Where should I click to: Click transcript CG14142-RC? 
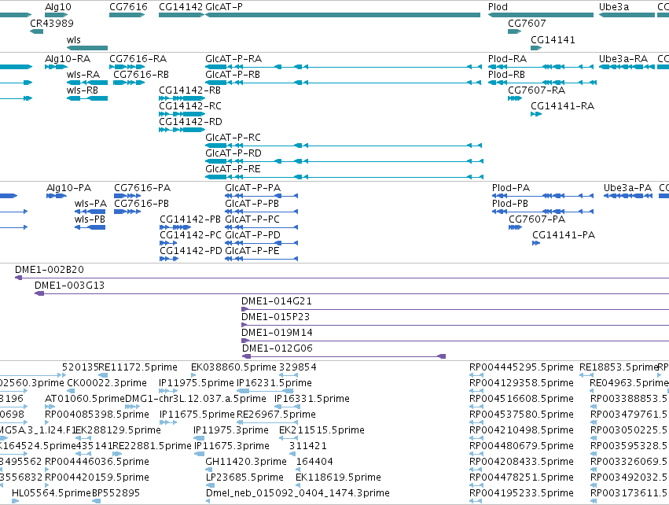[190, 106]
